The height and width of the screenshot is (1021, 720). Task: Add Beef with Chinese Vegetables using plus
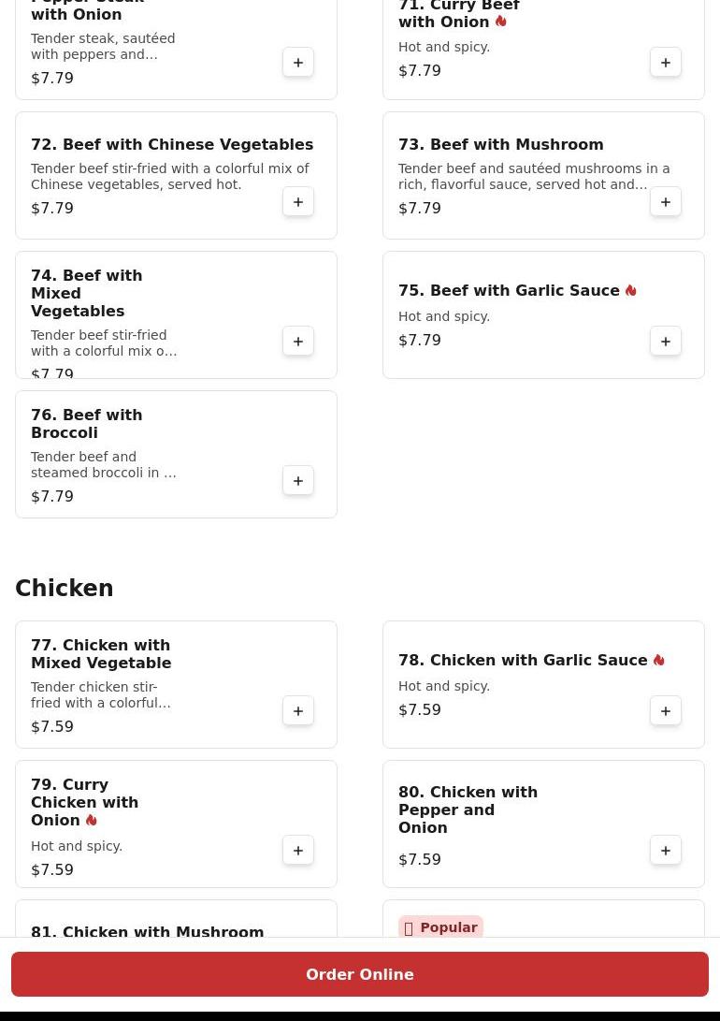[x=298, y=202]
